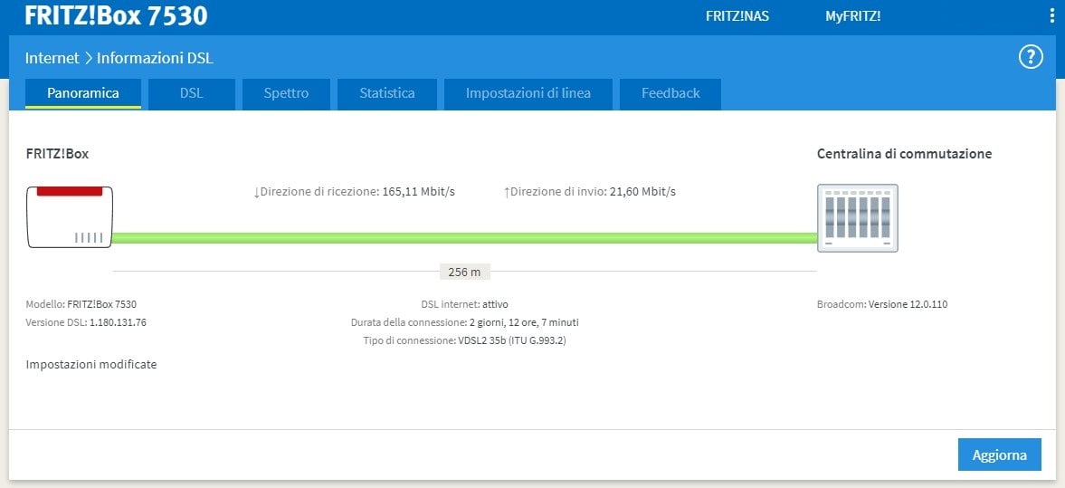Open the help question mark icon
Image resolution: width=1065 pixels, height=488 pixels.
(x=1031, y=57)
